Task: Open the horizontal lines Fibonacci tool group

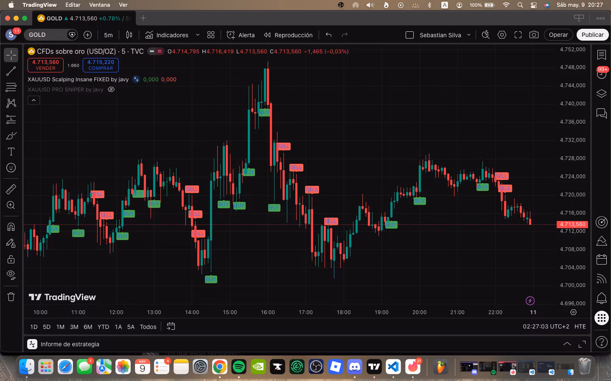Action: [11, 87]
